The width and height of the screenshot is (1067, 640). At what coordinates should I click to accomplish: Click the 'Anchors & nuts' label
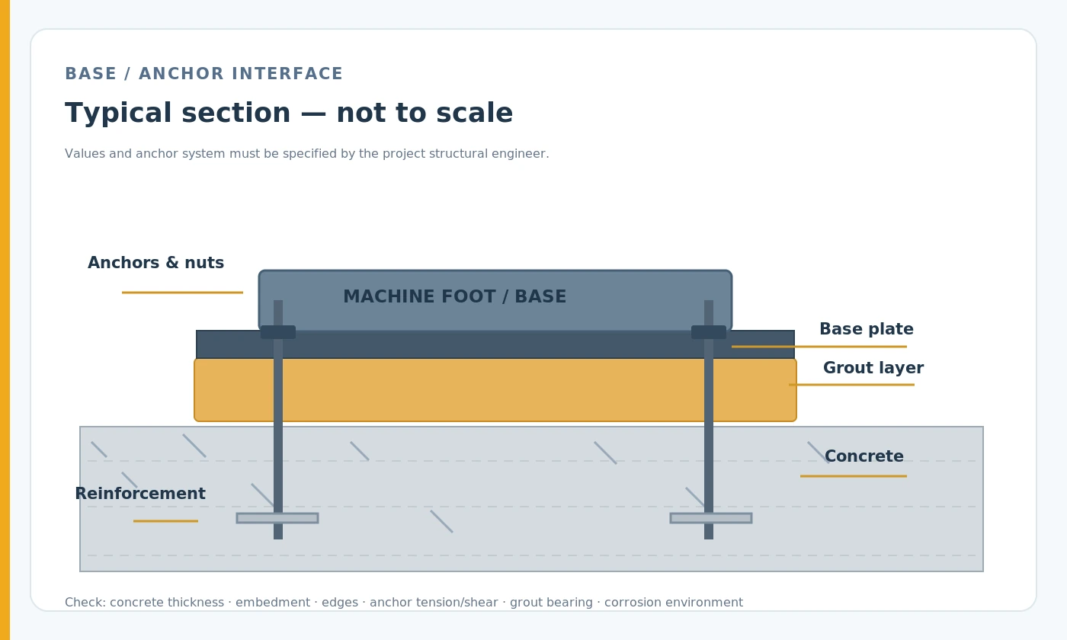pos(155,264)
